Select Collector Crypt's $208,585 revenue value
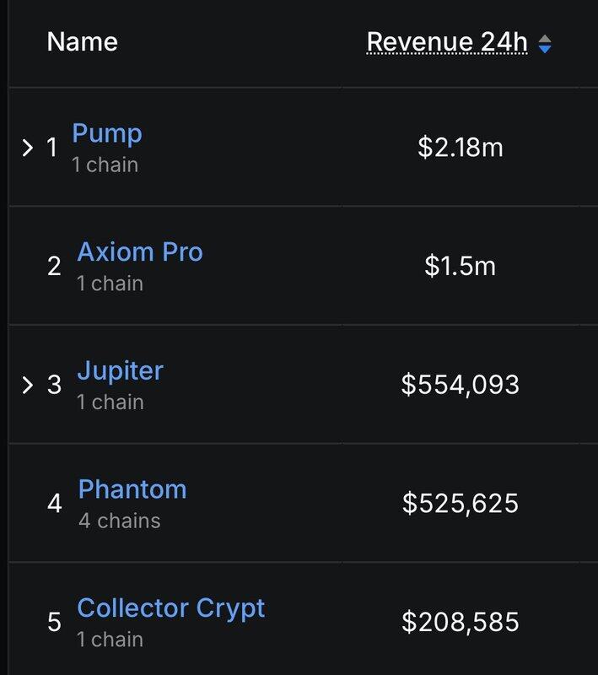Viewport: 598px width, 675px height. pyautogui.click(x=460, y=622)
